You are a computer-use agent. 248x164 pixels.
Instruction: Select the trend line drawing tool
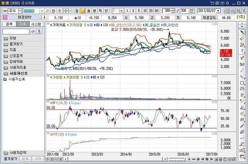(242, 70)
